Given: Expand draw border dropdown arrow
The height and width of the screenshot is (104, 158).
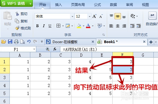Looking at the screenshot, I should pos(72,26).
